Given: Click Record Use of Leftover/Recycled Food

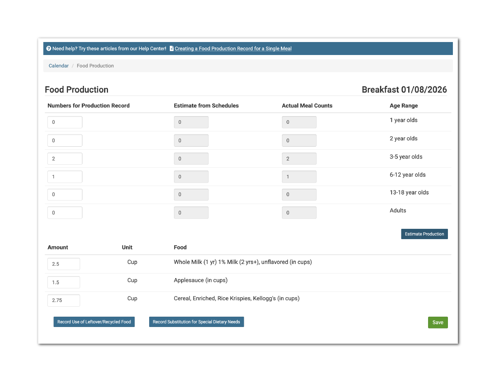Looking at the screenshot, I should click(94, 322).
